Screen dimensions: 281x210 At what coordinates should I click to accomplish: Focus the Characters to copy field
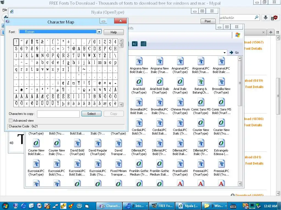58,114
